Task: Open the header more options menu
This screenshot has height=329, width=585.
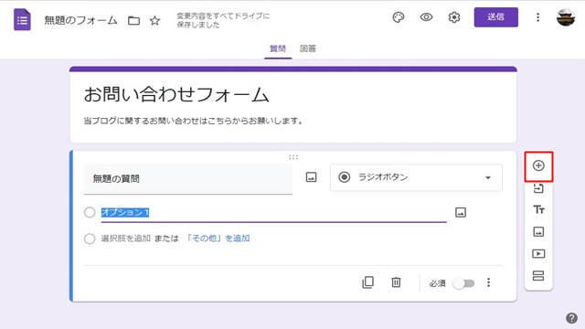Action: click(537, 17)
